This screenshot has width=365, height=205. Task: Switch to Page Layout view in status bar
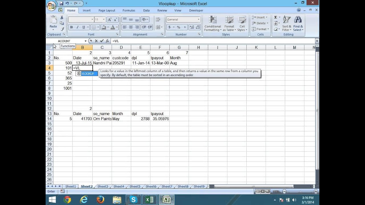pos(263,192)
